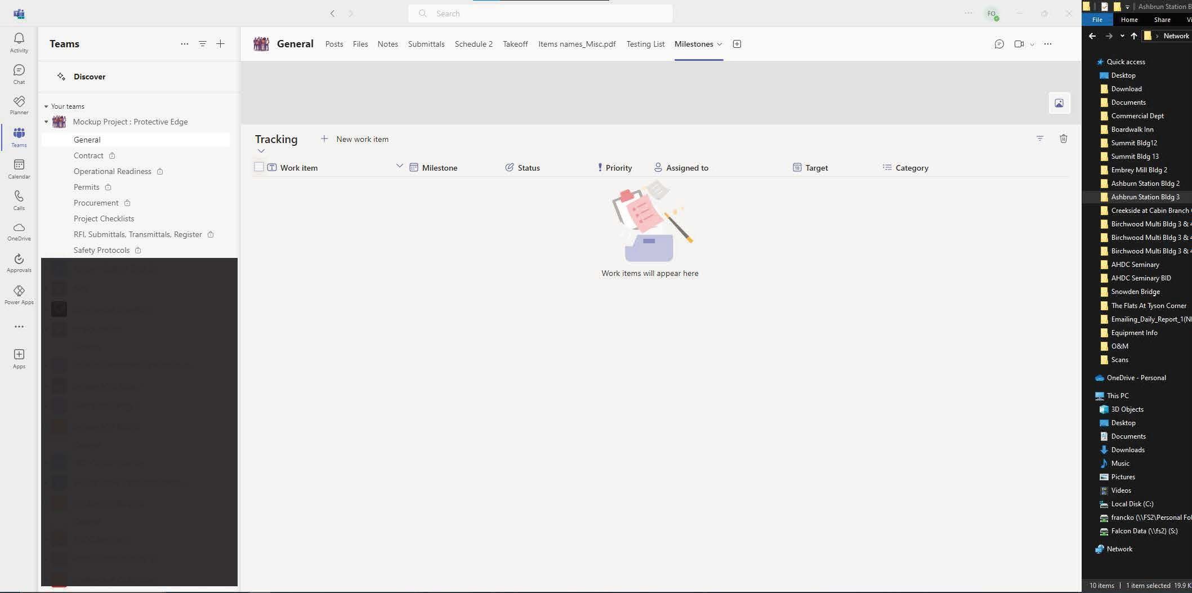
Task: Open Chat in the Teams sidebar
Action: click(x=19, y=74)
